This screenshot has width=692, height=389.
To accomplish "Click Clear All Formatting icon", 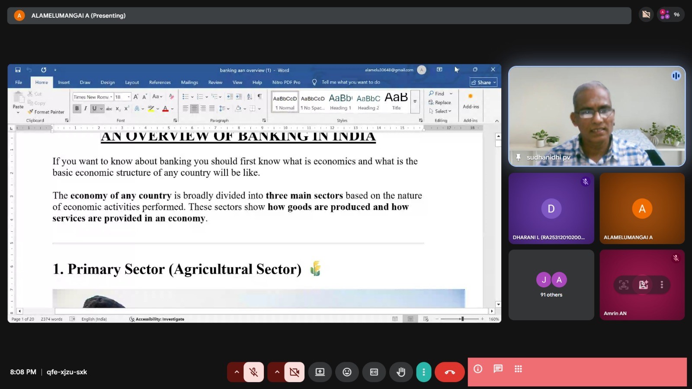I will coord(171,97).
